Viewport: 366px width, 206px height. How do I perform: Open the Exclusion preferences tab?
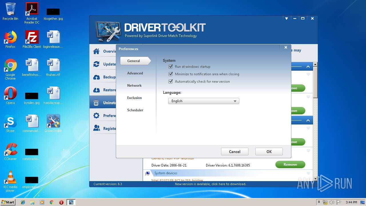click(x=134, y=98)
